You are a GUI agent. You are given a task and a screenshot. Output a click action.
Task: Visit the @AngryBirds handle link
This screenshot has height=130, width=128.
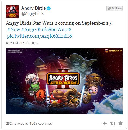tap(32, 13)
